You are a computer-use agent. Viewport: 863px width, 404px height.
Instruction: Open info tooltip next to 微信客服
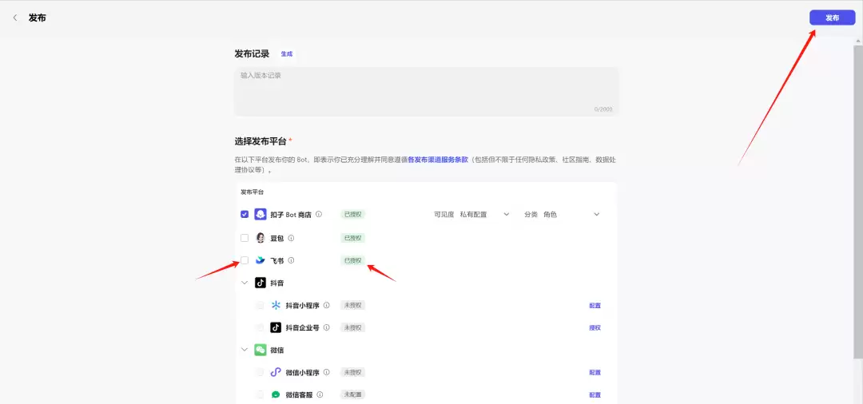(x=320, y=394)
